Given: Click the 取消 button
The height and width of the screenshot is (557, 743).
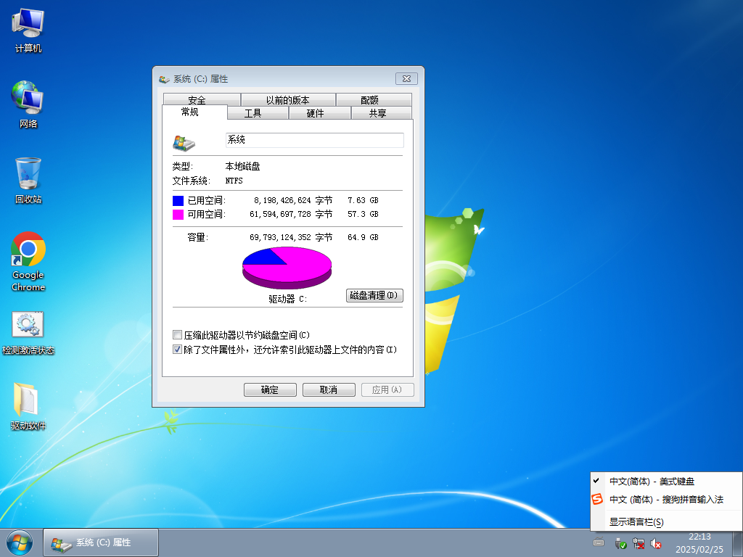Looking at the screenshot, I should click(329, 389).
